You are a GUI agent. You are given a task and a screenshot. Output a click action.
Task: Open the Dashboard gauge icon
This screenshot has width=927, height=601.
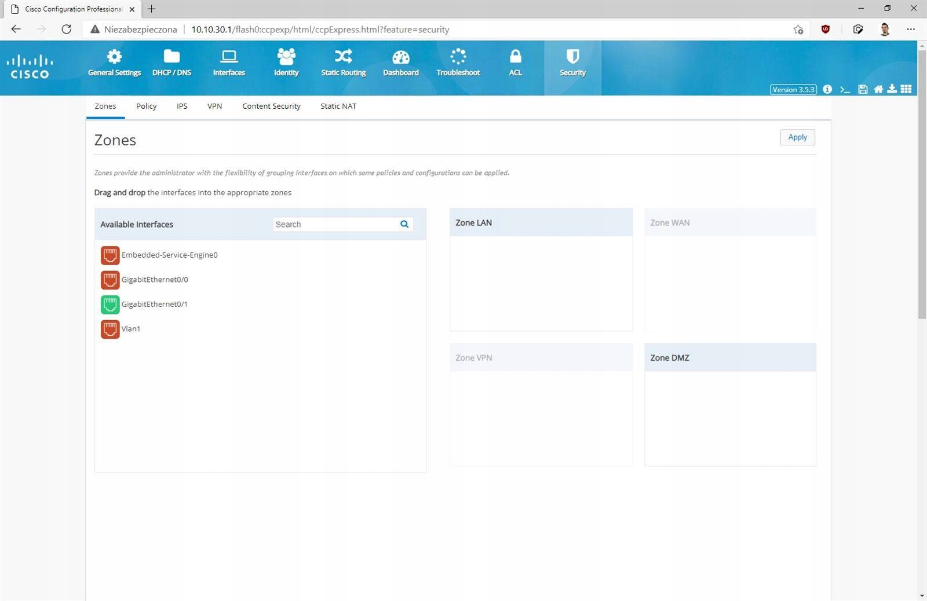400,57
